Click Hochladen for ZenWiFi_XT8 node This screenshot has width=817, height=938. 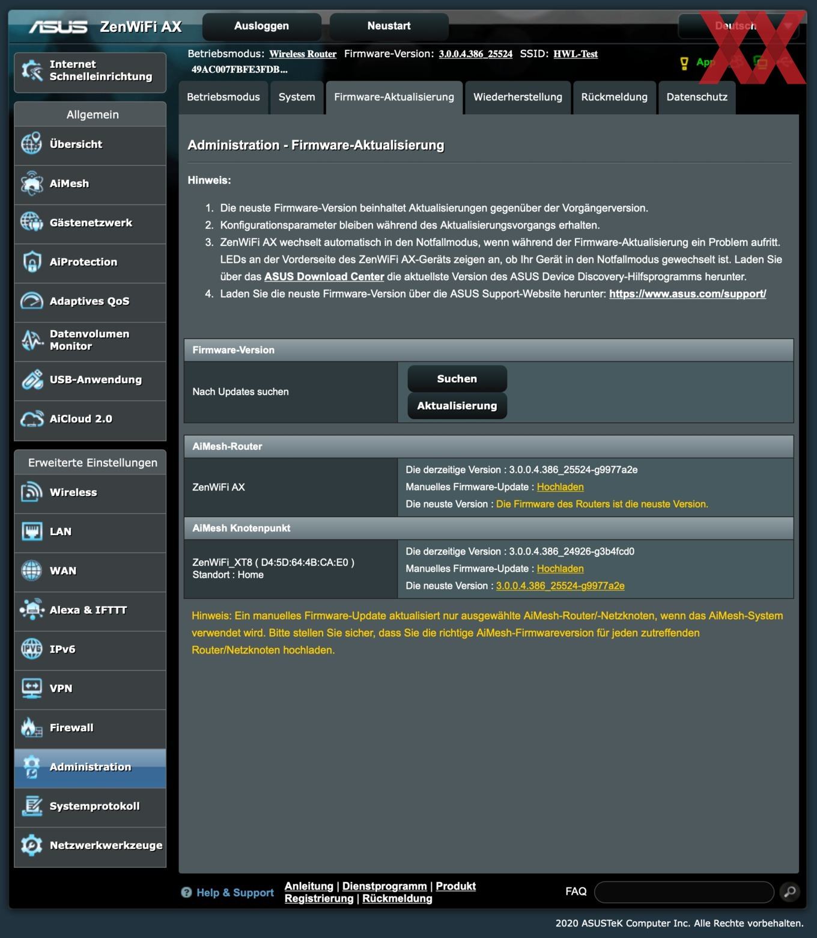pos(560,569)
